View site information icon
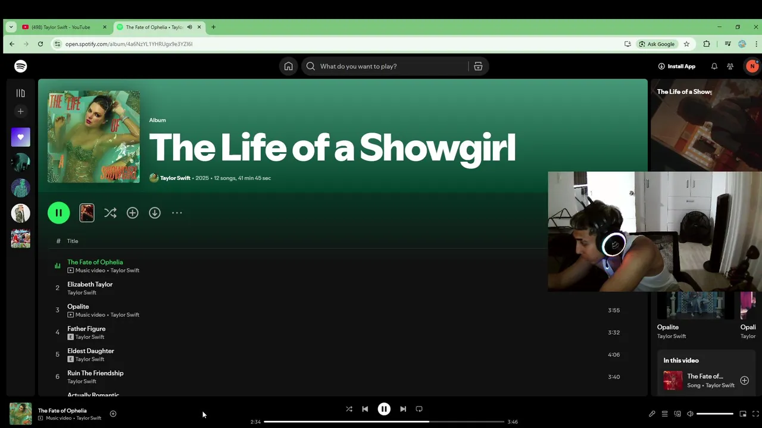This screenshot has width=762, height=428. 57,44
